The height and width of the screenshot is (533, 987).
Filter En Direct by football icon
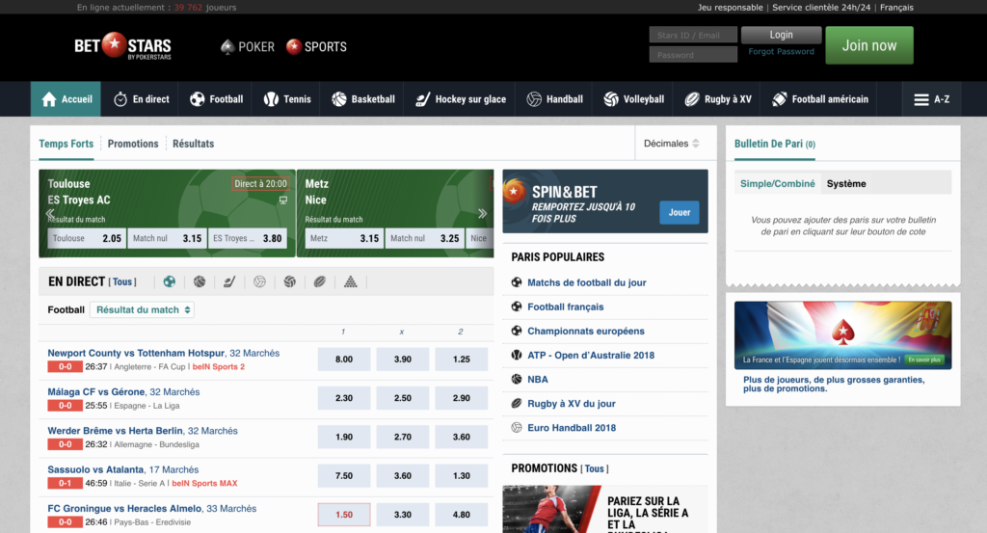(x=170, y=281)
